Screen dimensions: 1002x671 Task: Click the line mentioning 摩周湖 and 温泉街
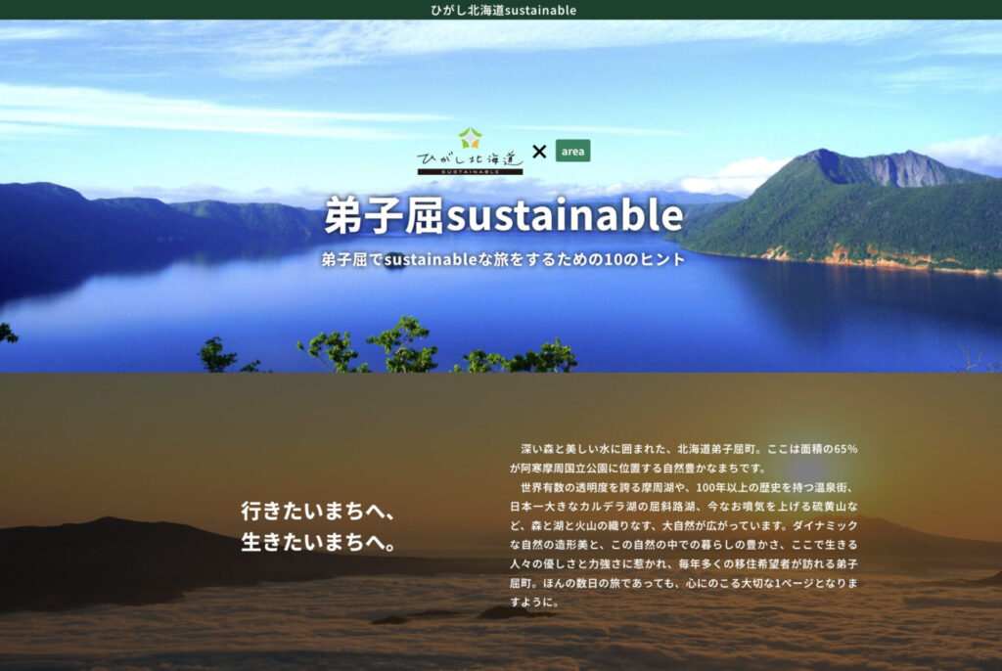[687, 487]
